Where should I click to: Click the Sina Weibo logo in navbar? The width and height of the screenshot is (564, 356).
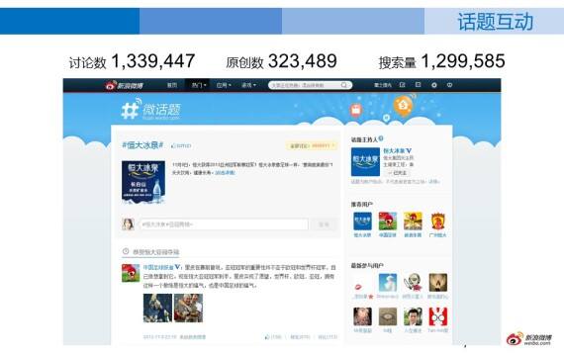click(x=124, y=85)
